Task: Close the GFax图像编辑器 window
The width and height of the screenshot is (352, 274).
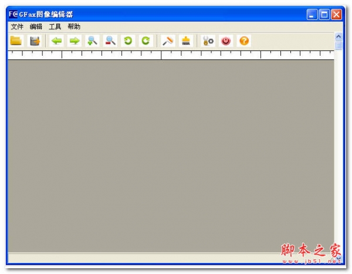Action: coord(336,15)
